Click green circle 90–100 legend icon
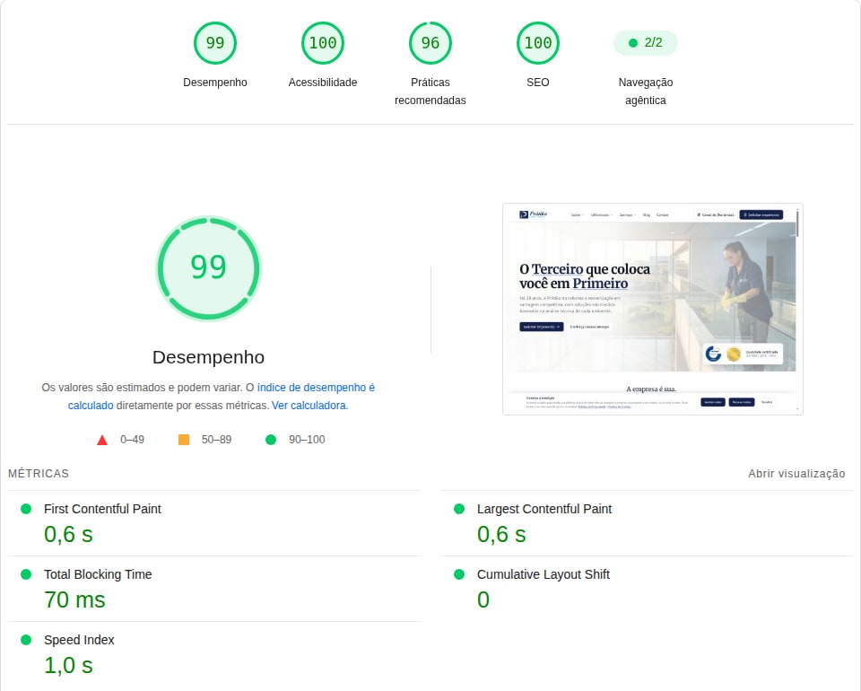Screen dimensions: 861x691 click(271, 440)
